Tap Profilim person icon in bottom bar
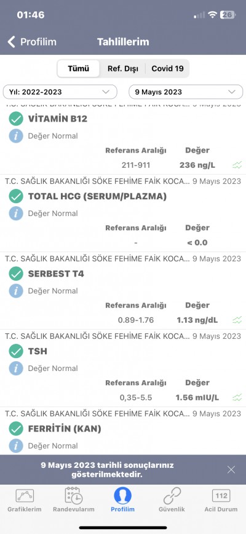This screenshot has width=246, height=534. [x=122, y=496]
